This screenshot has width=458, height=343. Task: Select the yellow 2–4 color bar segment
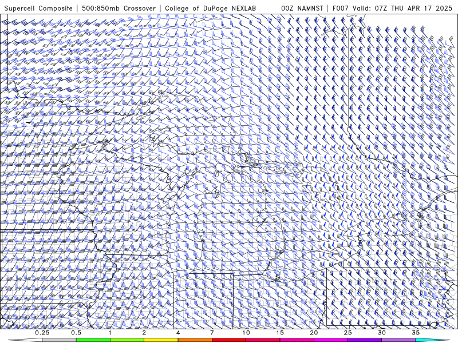(x=161, y=340)
